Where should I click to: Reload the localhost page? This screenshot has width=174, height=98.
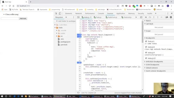coord(10,6)
